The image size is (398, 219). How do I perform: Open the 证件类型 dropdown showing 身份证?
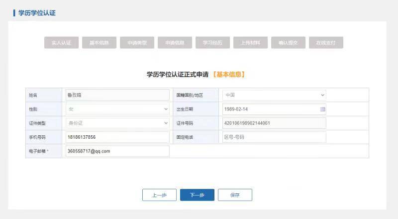117,123
